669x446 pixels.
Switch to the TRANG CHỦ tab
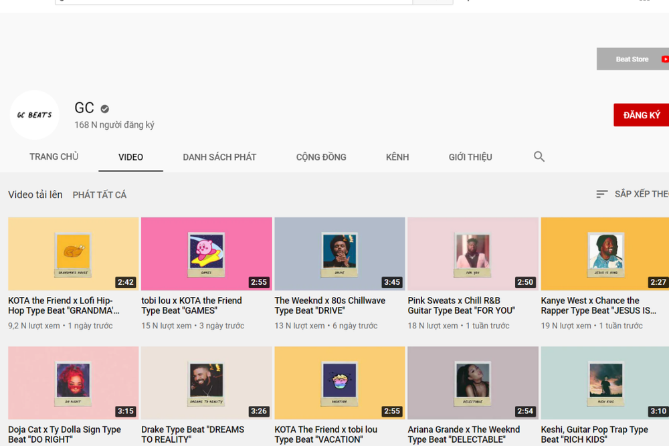(54, 156)
